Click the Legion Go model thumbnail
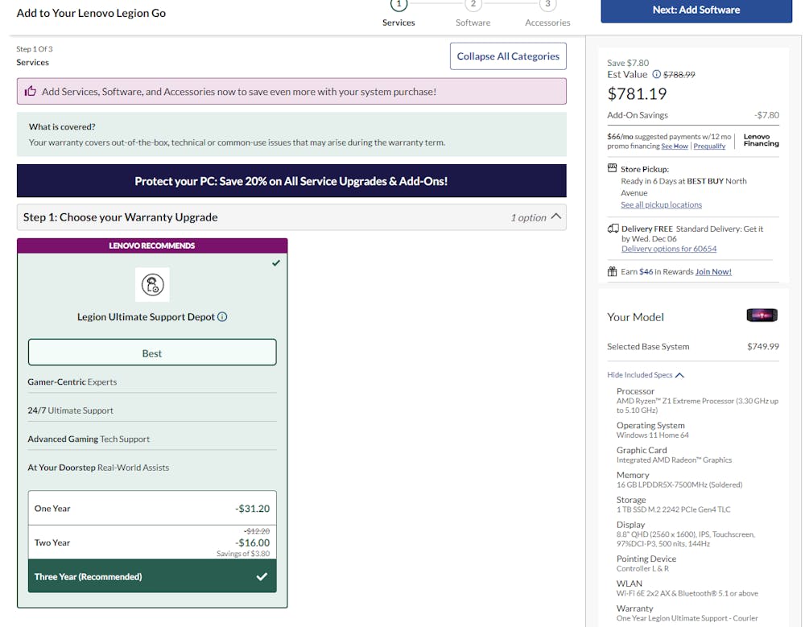This screenshot has height=627, width=805. click(762, 316)
